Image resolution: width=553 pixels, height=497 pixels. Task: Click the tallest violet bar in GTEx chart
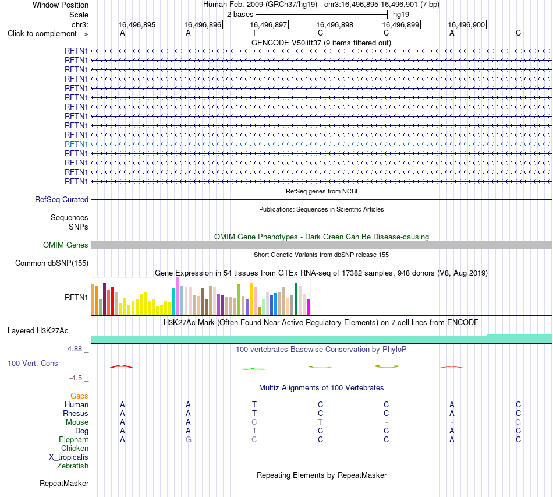[x=178, y=296]
